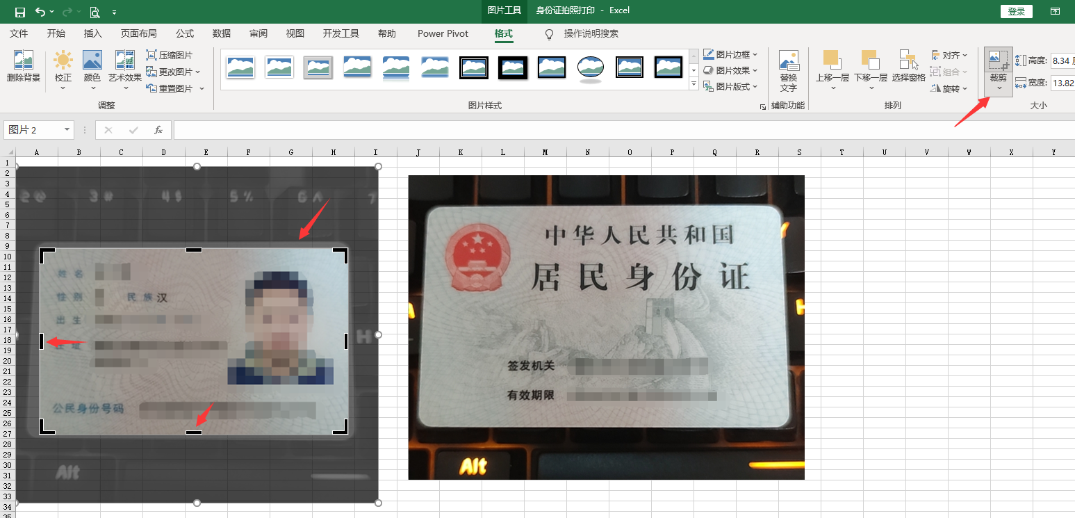
Task: Open the 校正 corrections menu
Action: tap(63, 70)
